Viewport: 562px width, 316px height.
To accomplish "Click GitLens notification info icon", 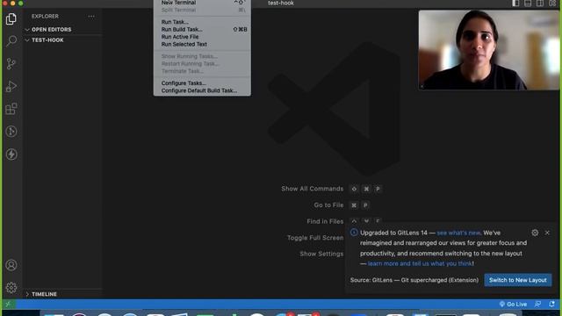I will 354,233.
